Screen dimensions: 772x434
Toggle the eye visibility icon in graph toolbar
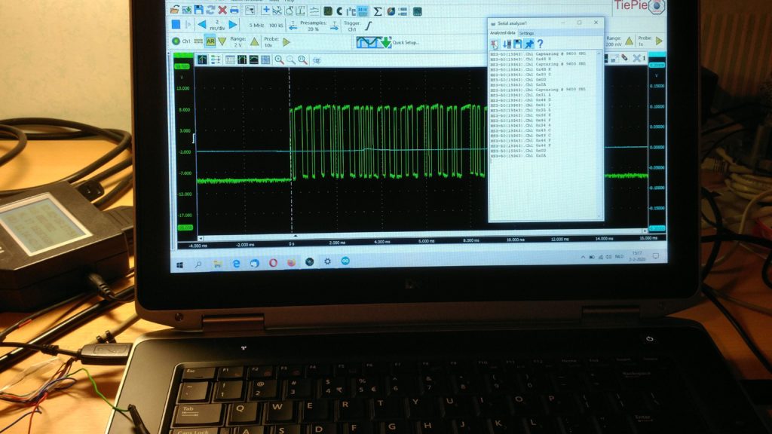click(317, 60)
